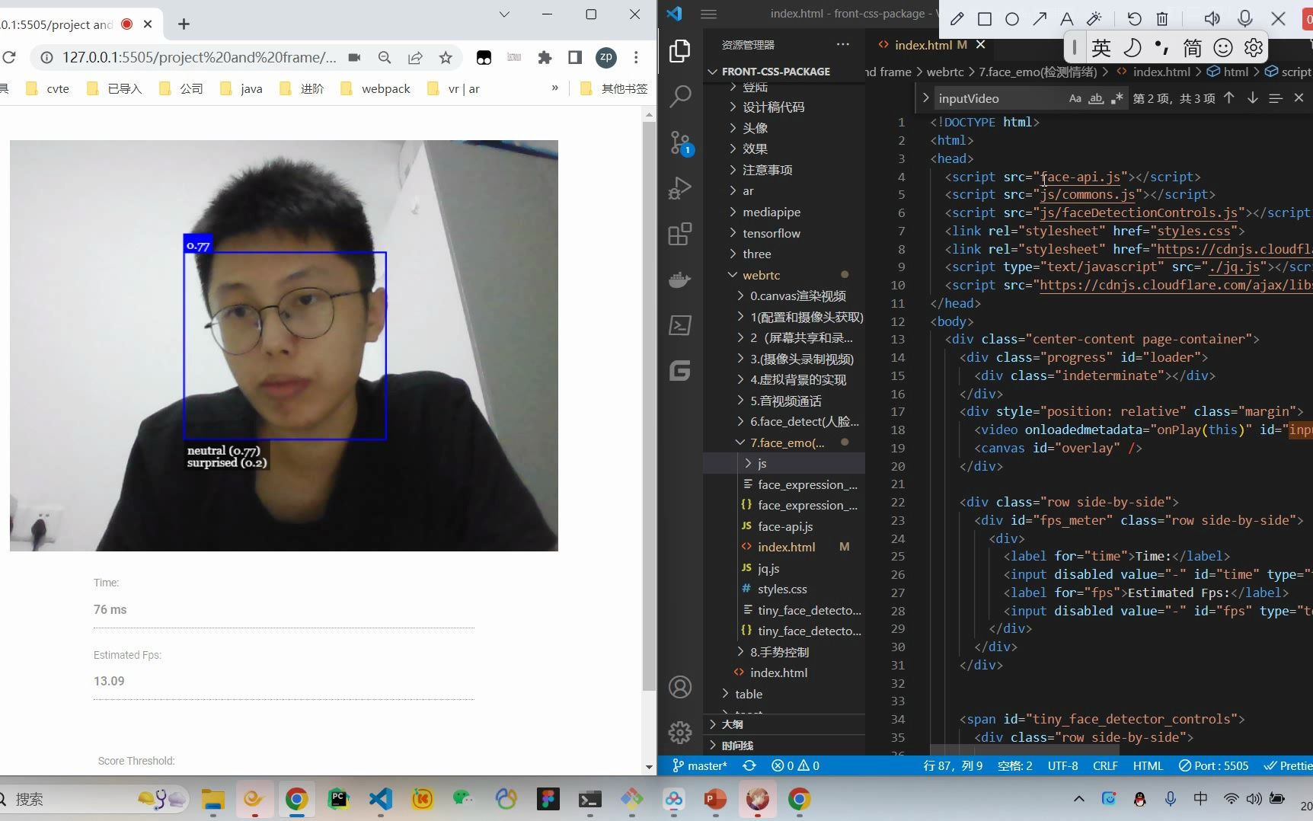Select the pencil draw tool in annotation toolbar
Image resolution: width=1313 pixels, height=821 pixels.
pos(957,19)
